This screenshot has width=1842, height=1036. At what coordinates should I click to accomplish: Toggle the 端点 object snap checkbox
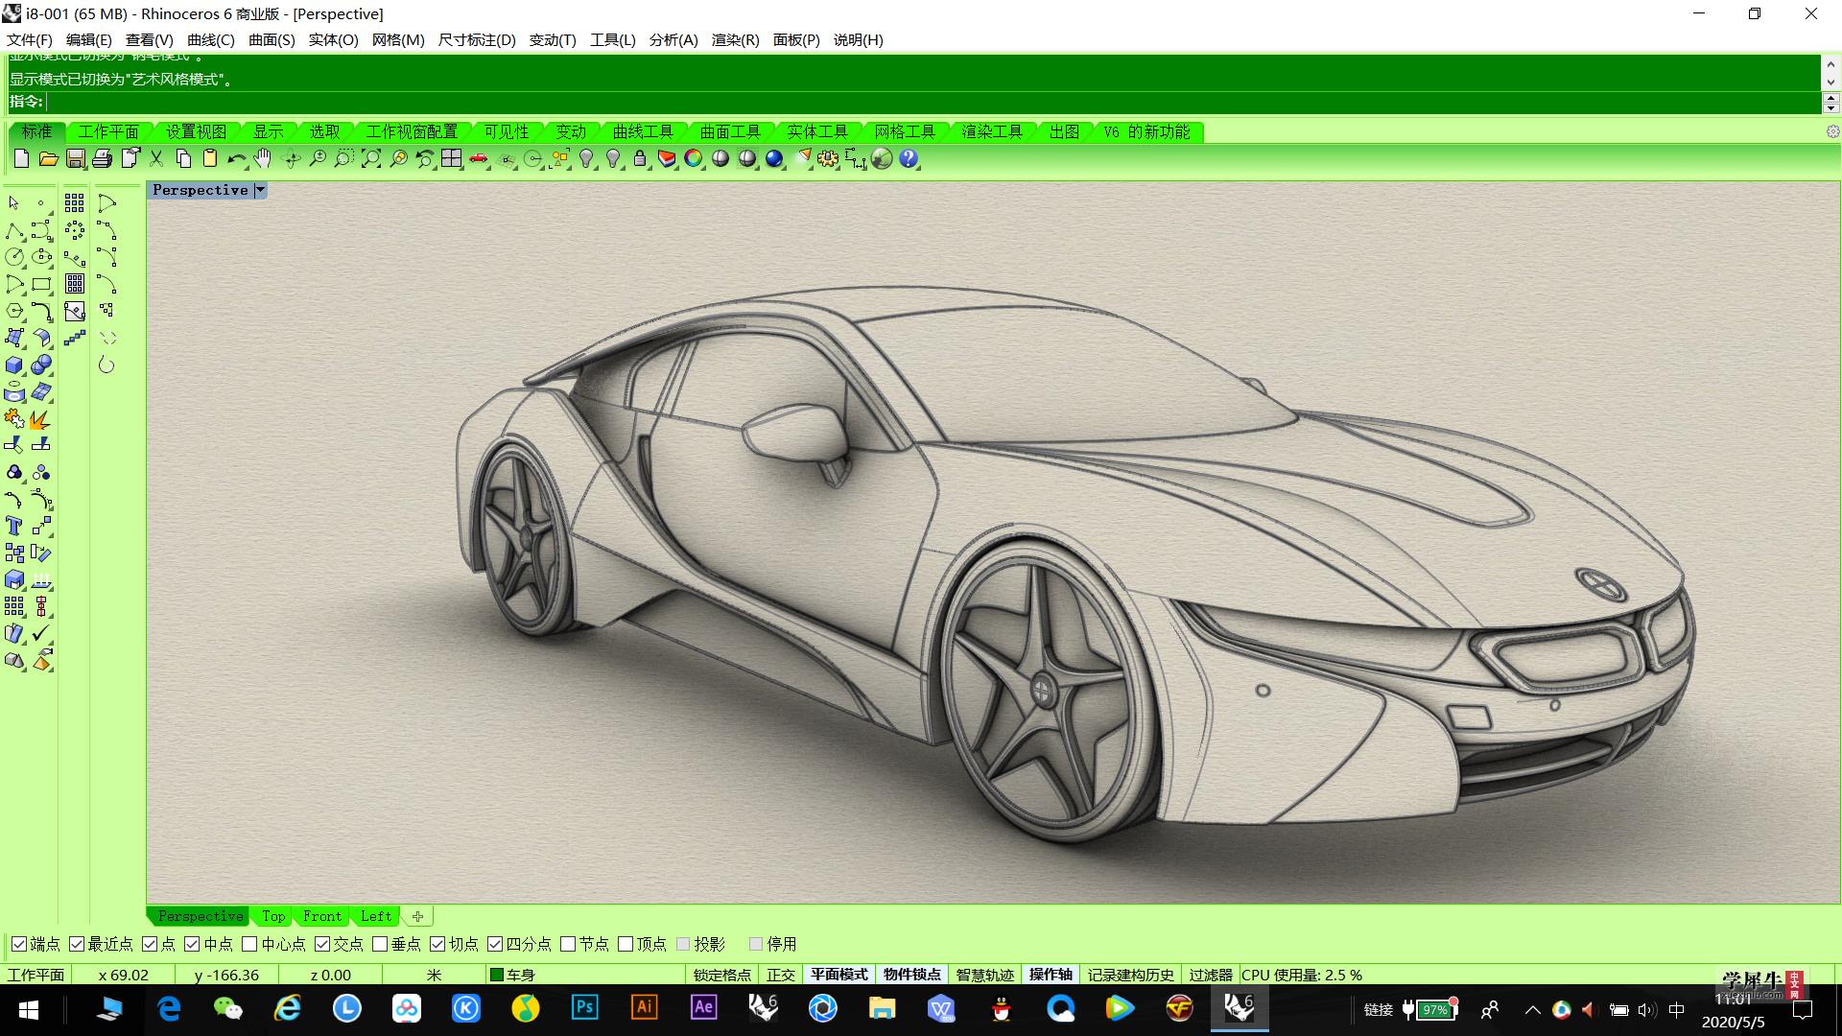click(18, 944)
